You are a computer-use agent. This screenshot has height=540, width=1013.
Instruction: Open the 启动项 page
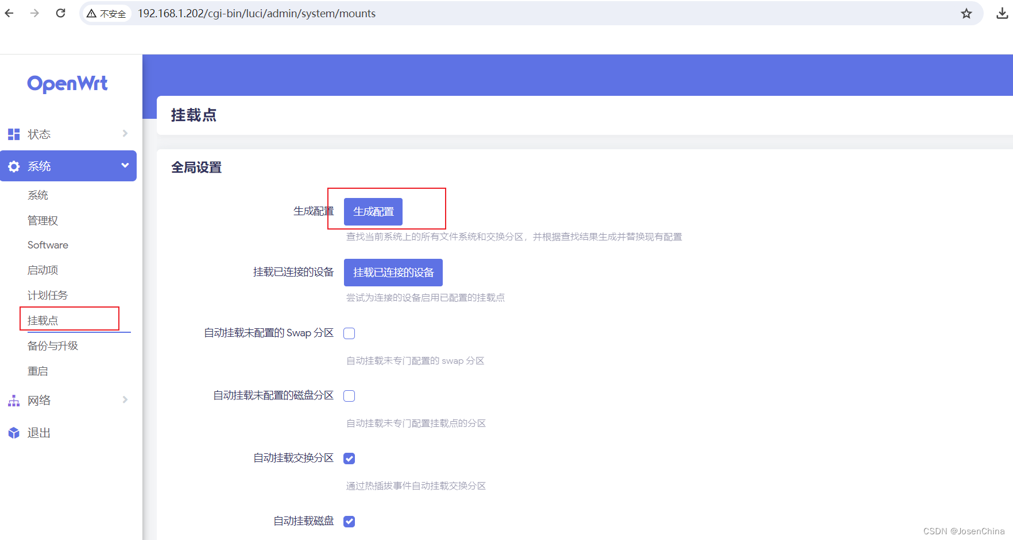tap(43, 270)
